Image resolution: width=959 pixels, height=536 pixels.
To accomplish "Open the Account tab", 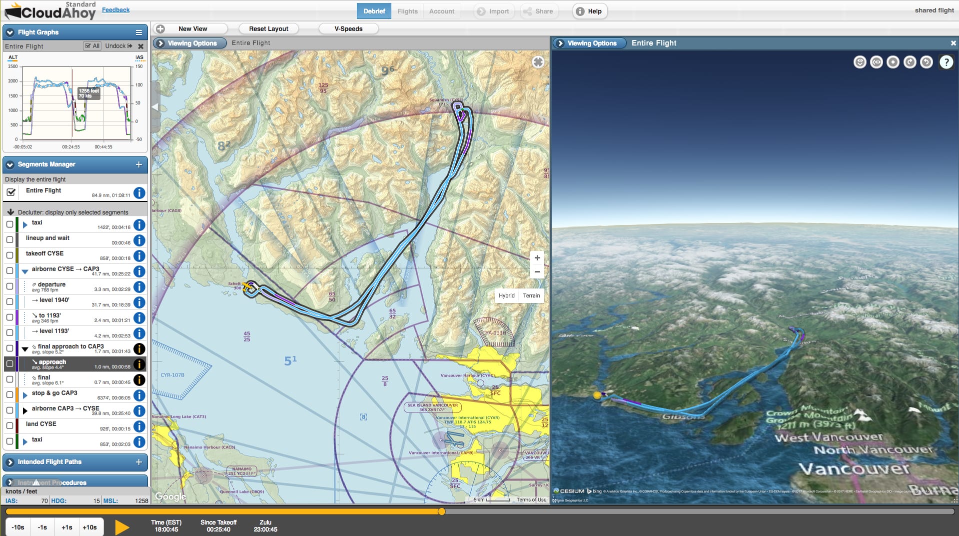I will [x=442, y=11].
